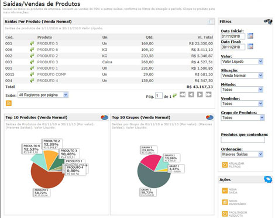Open the Situação dropdown showing Venda Normal

(x=242, y=76)
